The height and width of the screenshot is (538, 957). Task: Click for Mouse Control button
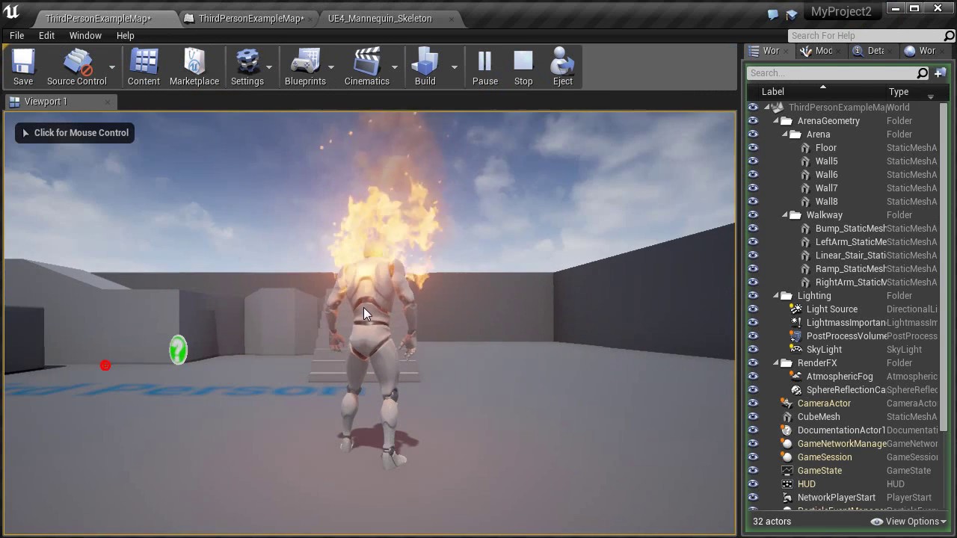75,133
